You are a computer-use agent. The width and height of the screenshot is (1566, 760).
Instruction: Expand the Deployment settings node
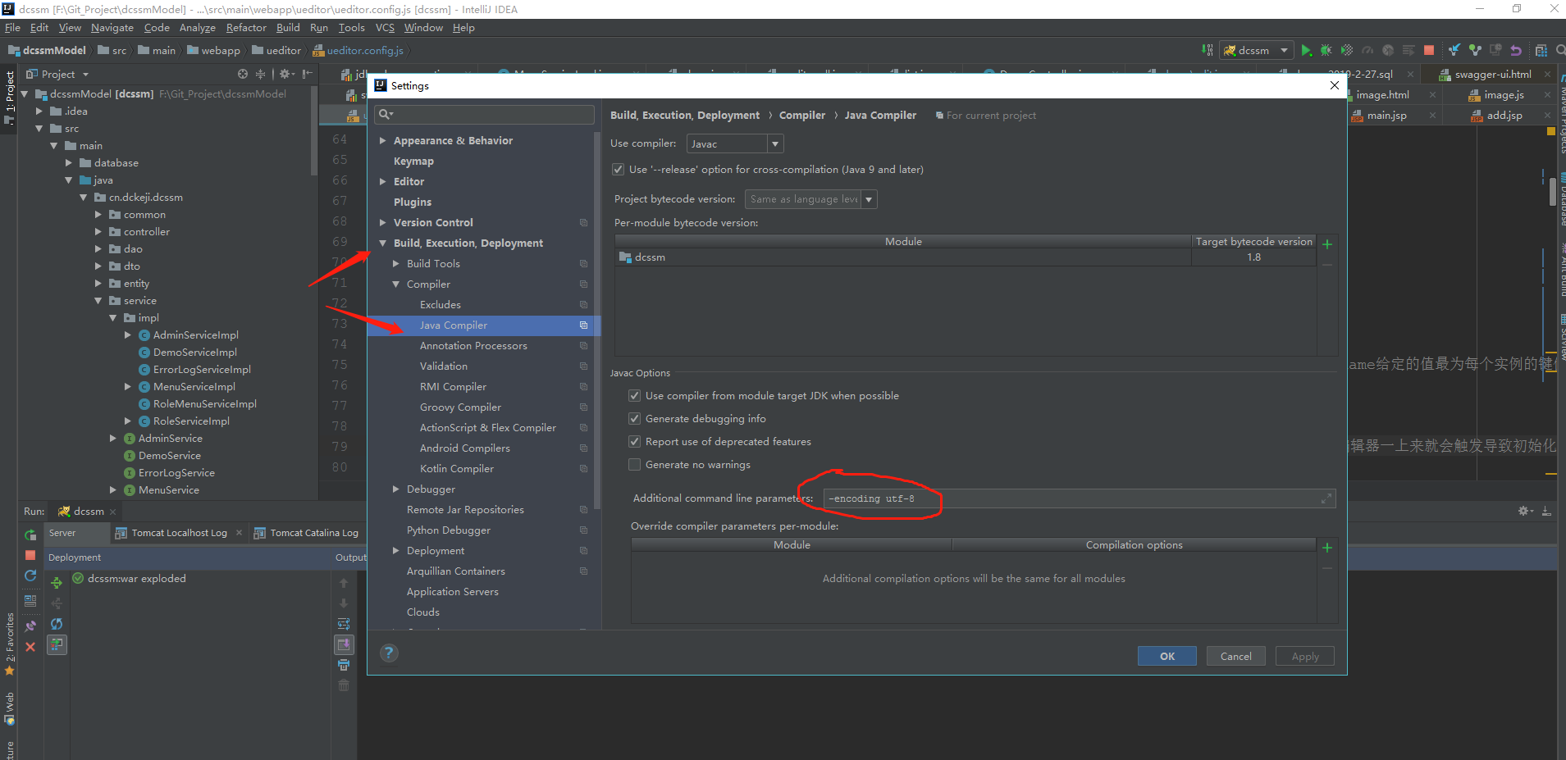point(395,551)
